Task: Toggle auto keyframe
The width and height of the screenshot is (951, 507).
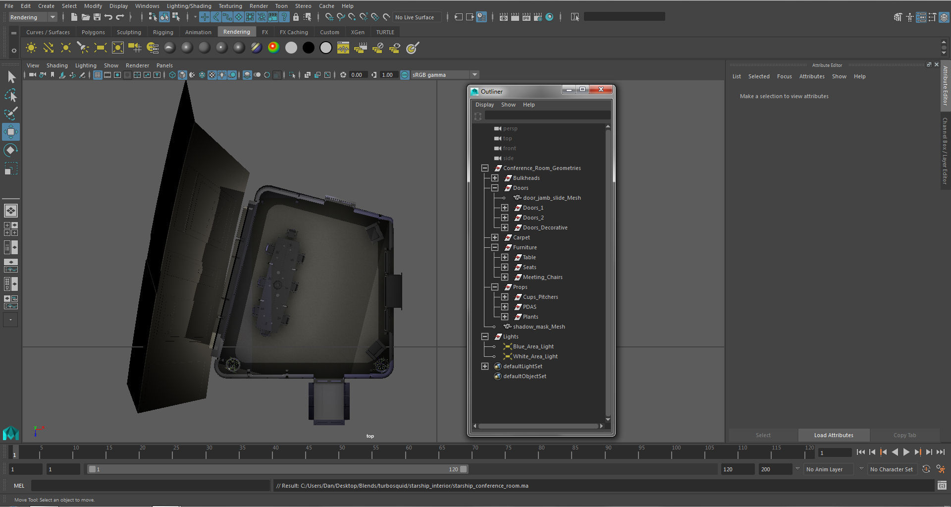Action: (926, 469)
